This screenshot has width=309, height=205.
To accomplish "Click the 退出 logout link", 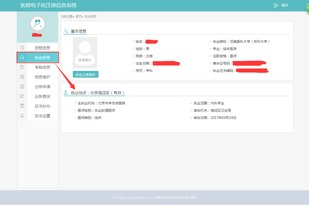I will pyautogui.click(x=285, y=6).
